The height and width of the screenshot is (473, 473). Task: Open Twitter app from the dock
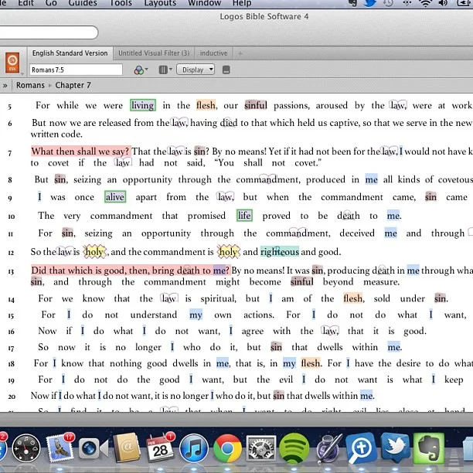coord(395,447)
